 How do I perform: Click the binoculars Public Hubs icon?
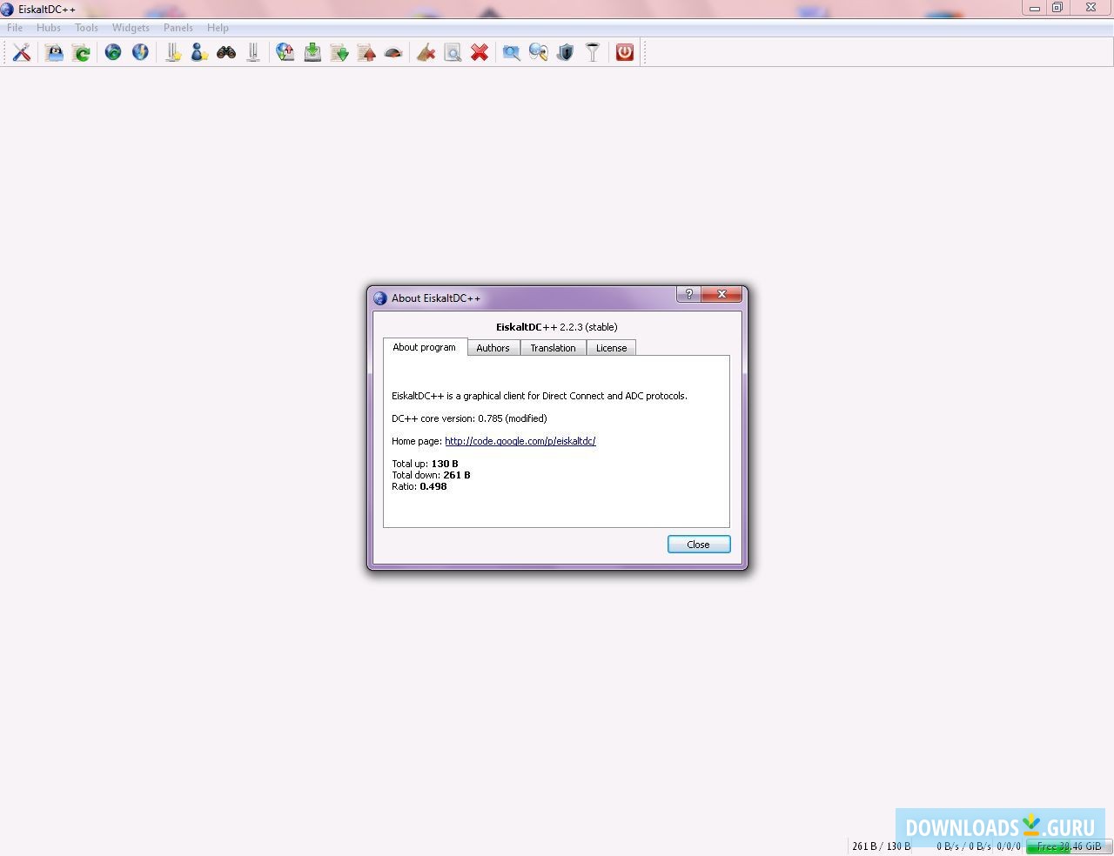[226, 52]
